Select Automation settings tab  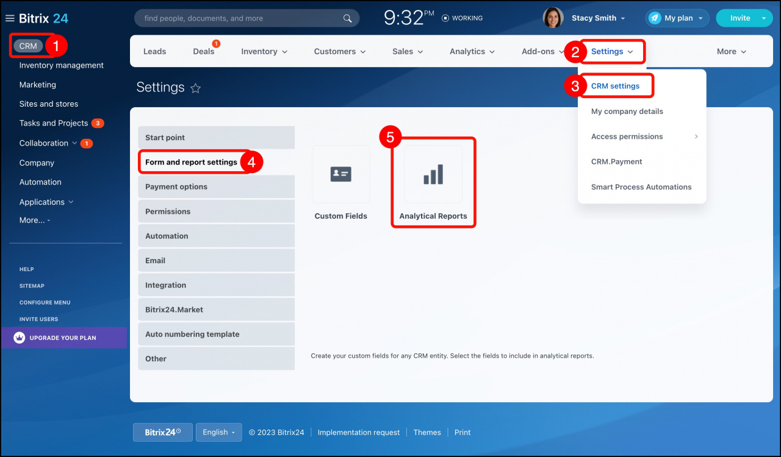[x=216, y=236]
